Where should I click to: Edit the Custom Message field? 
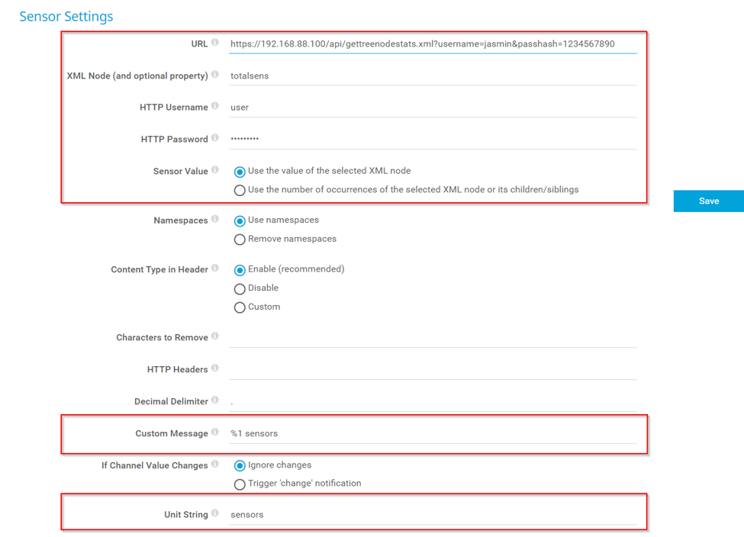382,433
